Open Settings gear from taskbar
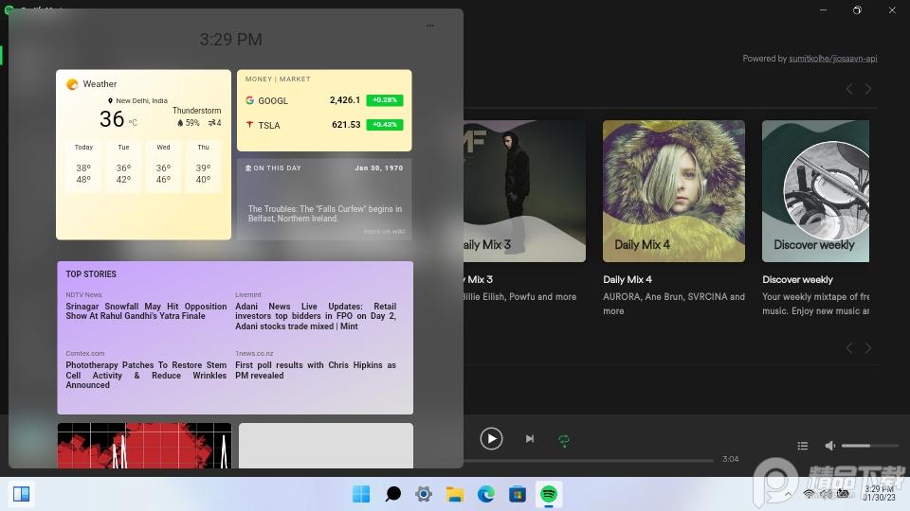Viewport: 910px width, 511px height. point(424,494)
